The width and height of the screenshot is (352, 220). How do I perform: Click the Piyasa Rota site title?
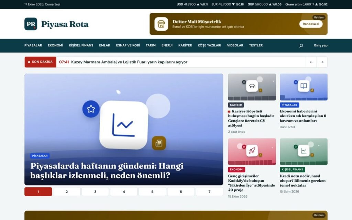(65, 24)
